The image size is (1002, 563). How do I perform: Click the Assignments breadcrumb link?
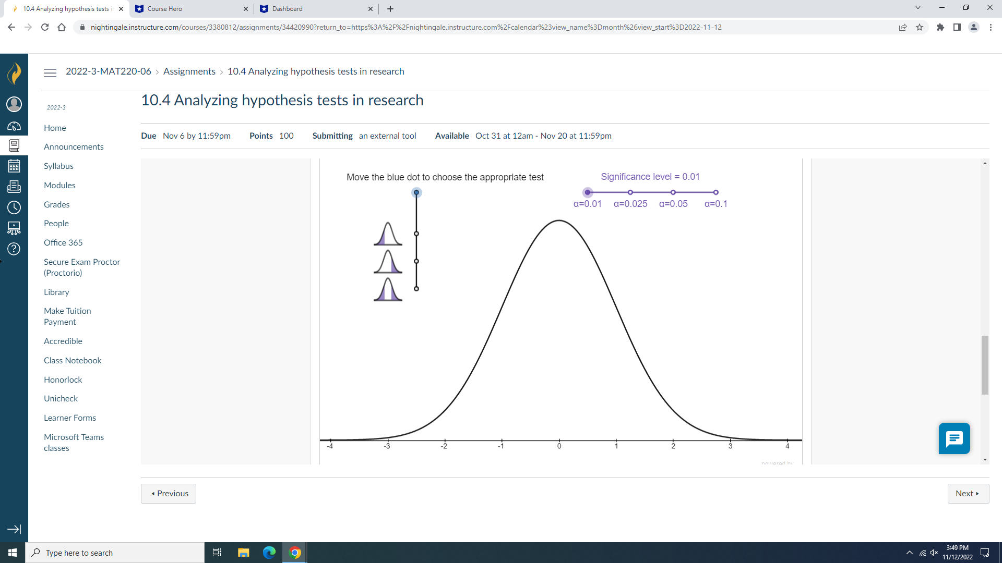tap(189, 71)
